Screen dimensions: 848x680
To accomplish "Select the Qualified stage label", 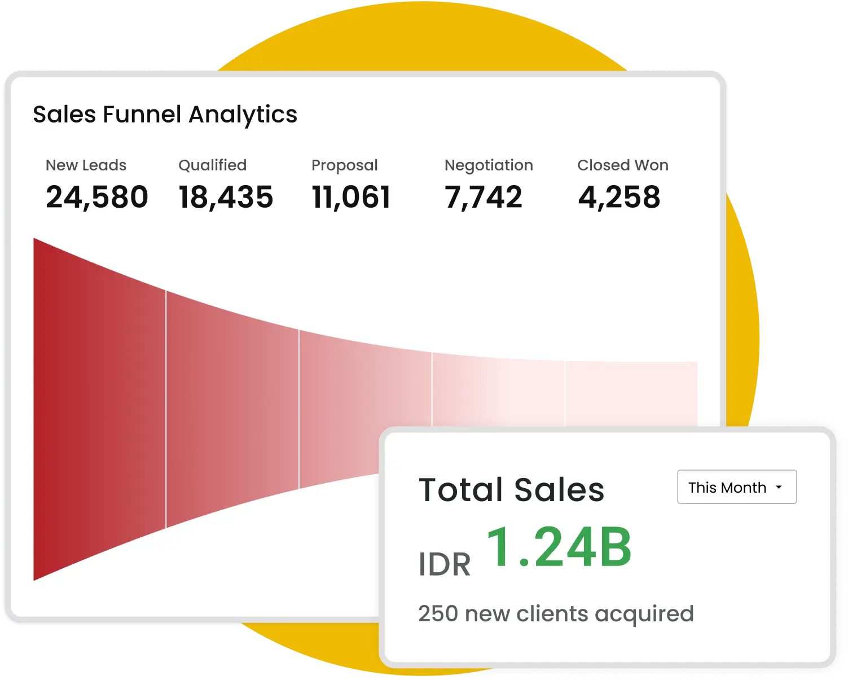I will pos(212,165).
